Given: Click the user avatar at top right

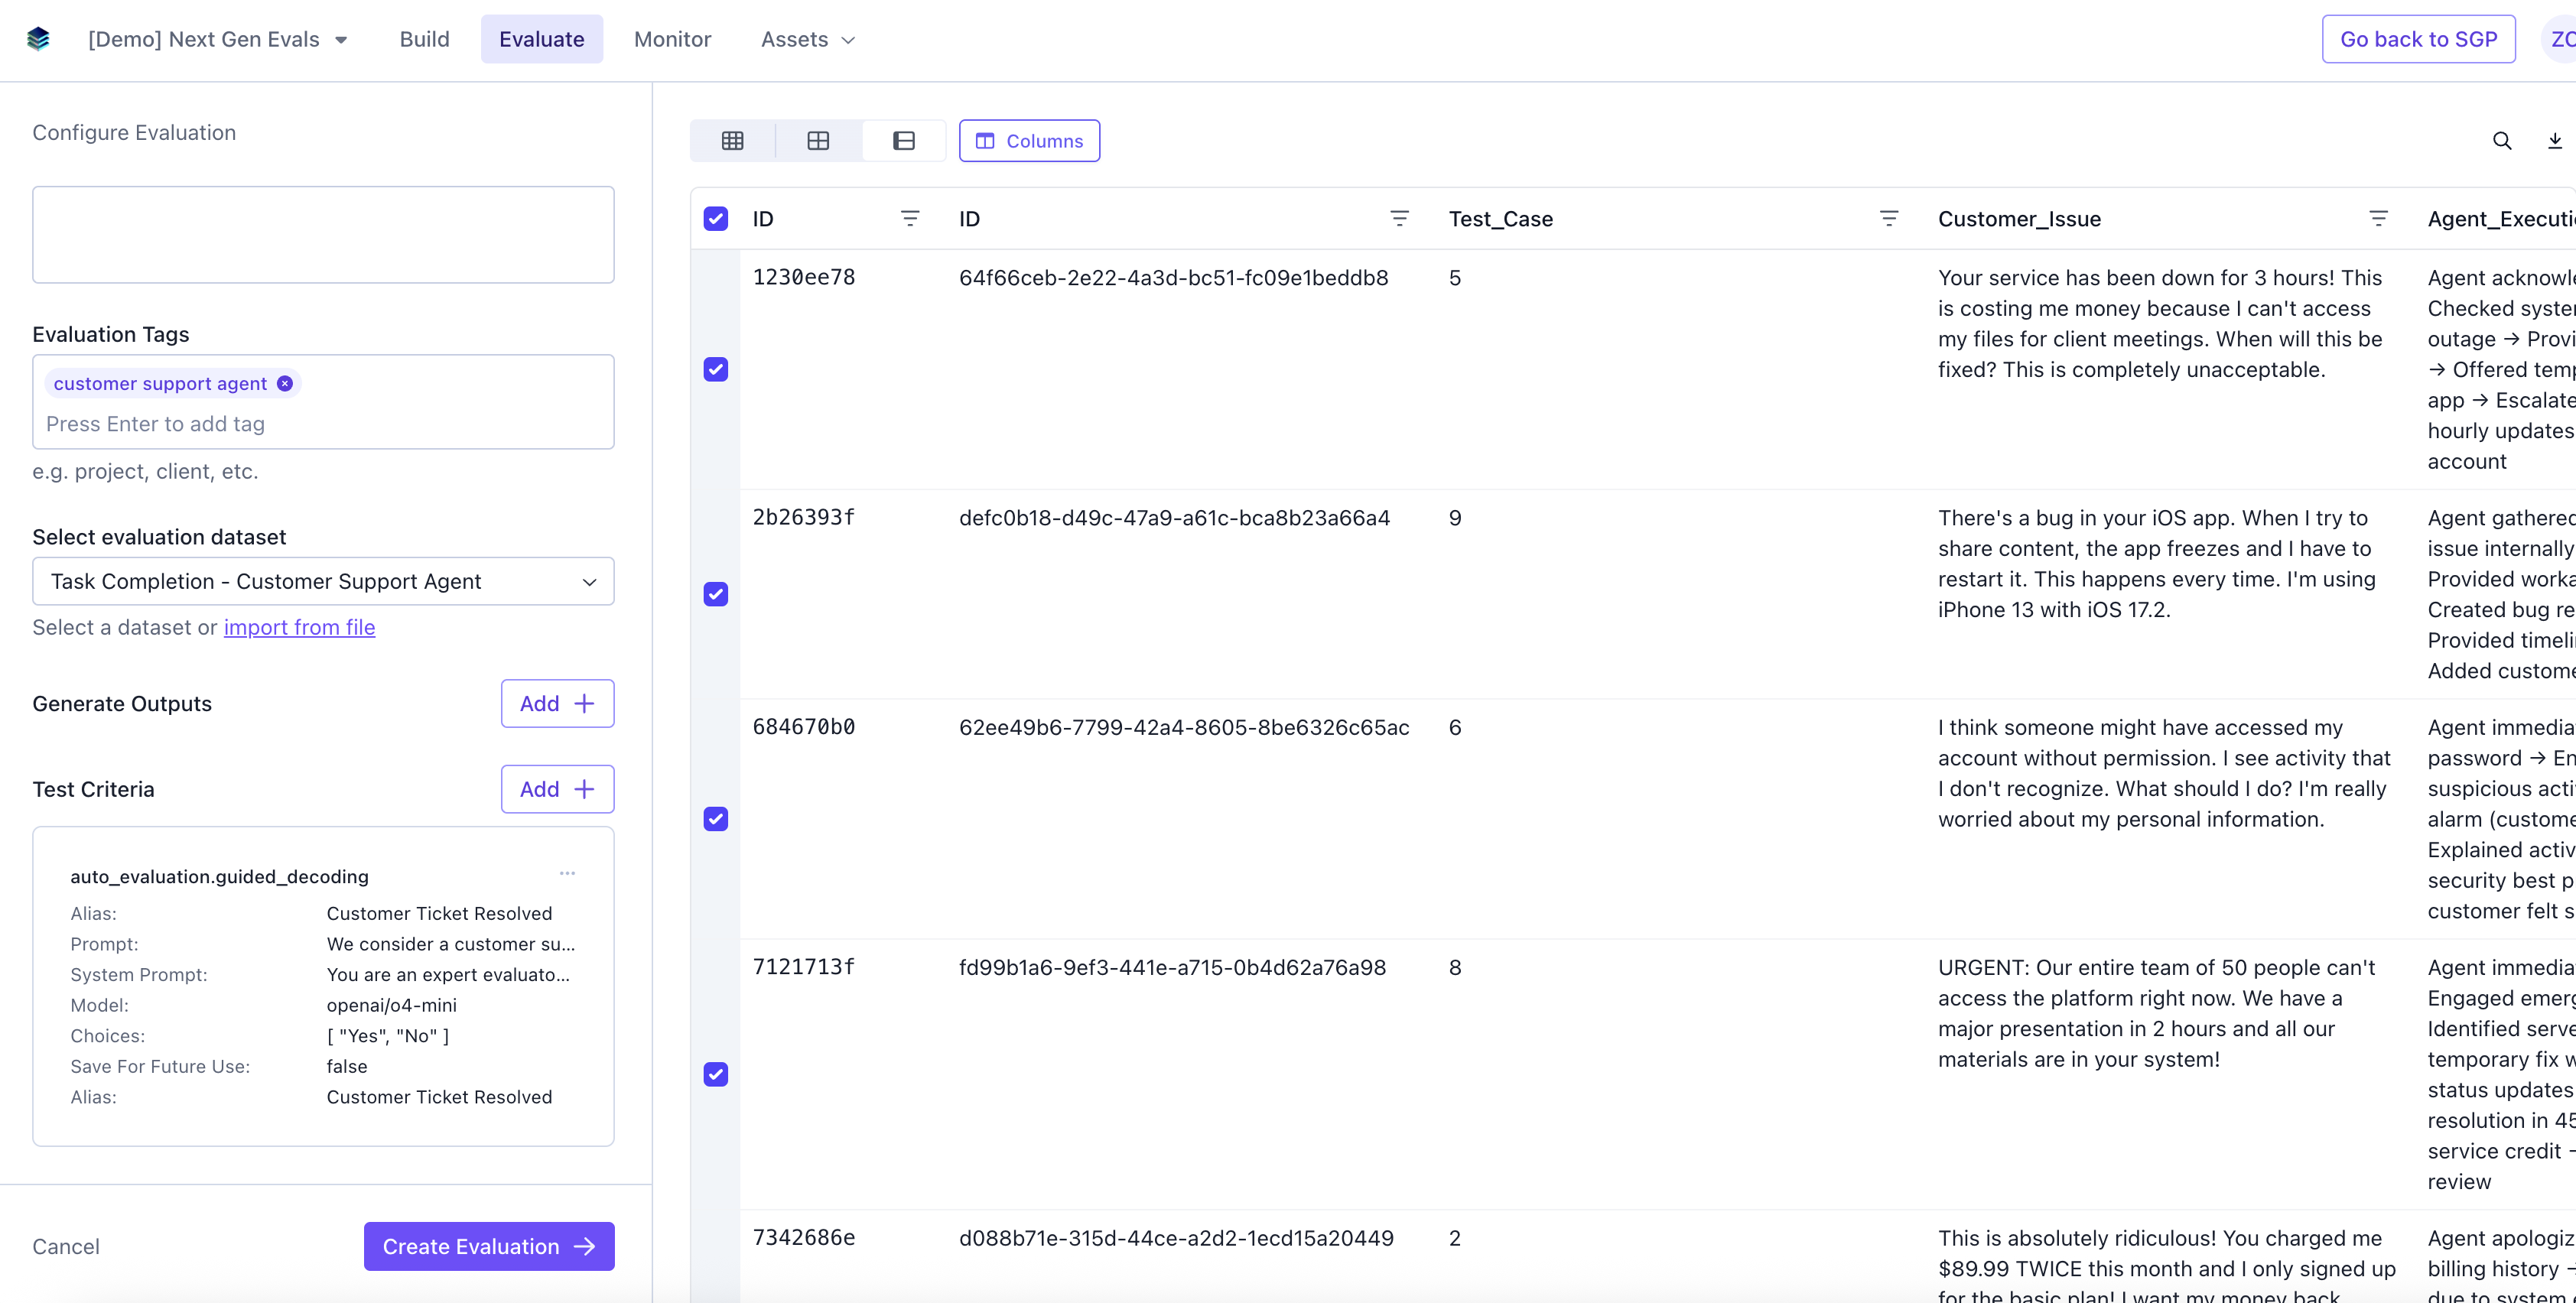Looking at the screenshot, I should tap(2560, 39).
